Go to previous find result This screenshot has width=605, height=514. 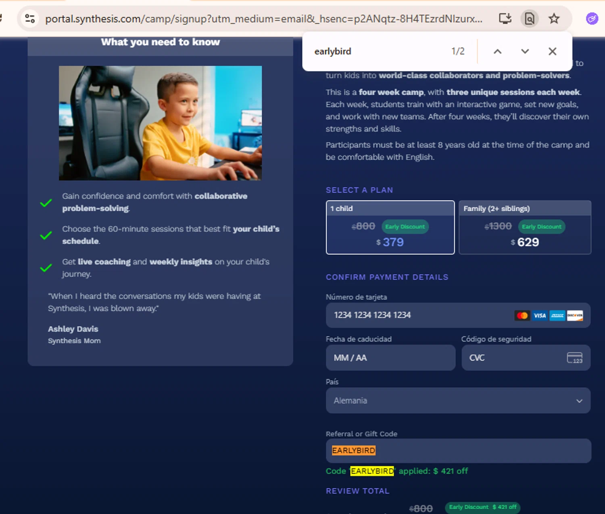(498, 51)
